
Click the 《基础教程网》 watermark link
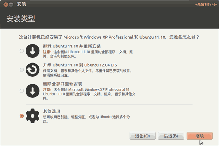[x=206, y=5]
